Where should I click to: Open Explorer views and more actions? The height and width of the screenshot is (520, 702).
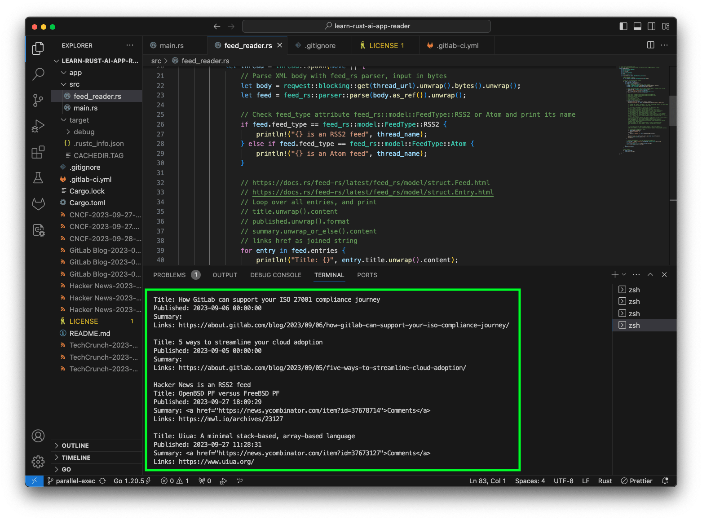coord(130,45)
